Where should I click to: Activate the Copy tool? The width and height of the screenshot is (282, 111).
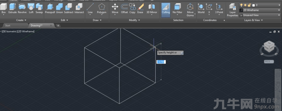(132, 8)
